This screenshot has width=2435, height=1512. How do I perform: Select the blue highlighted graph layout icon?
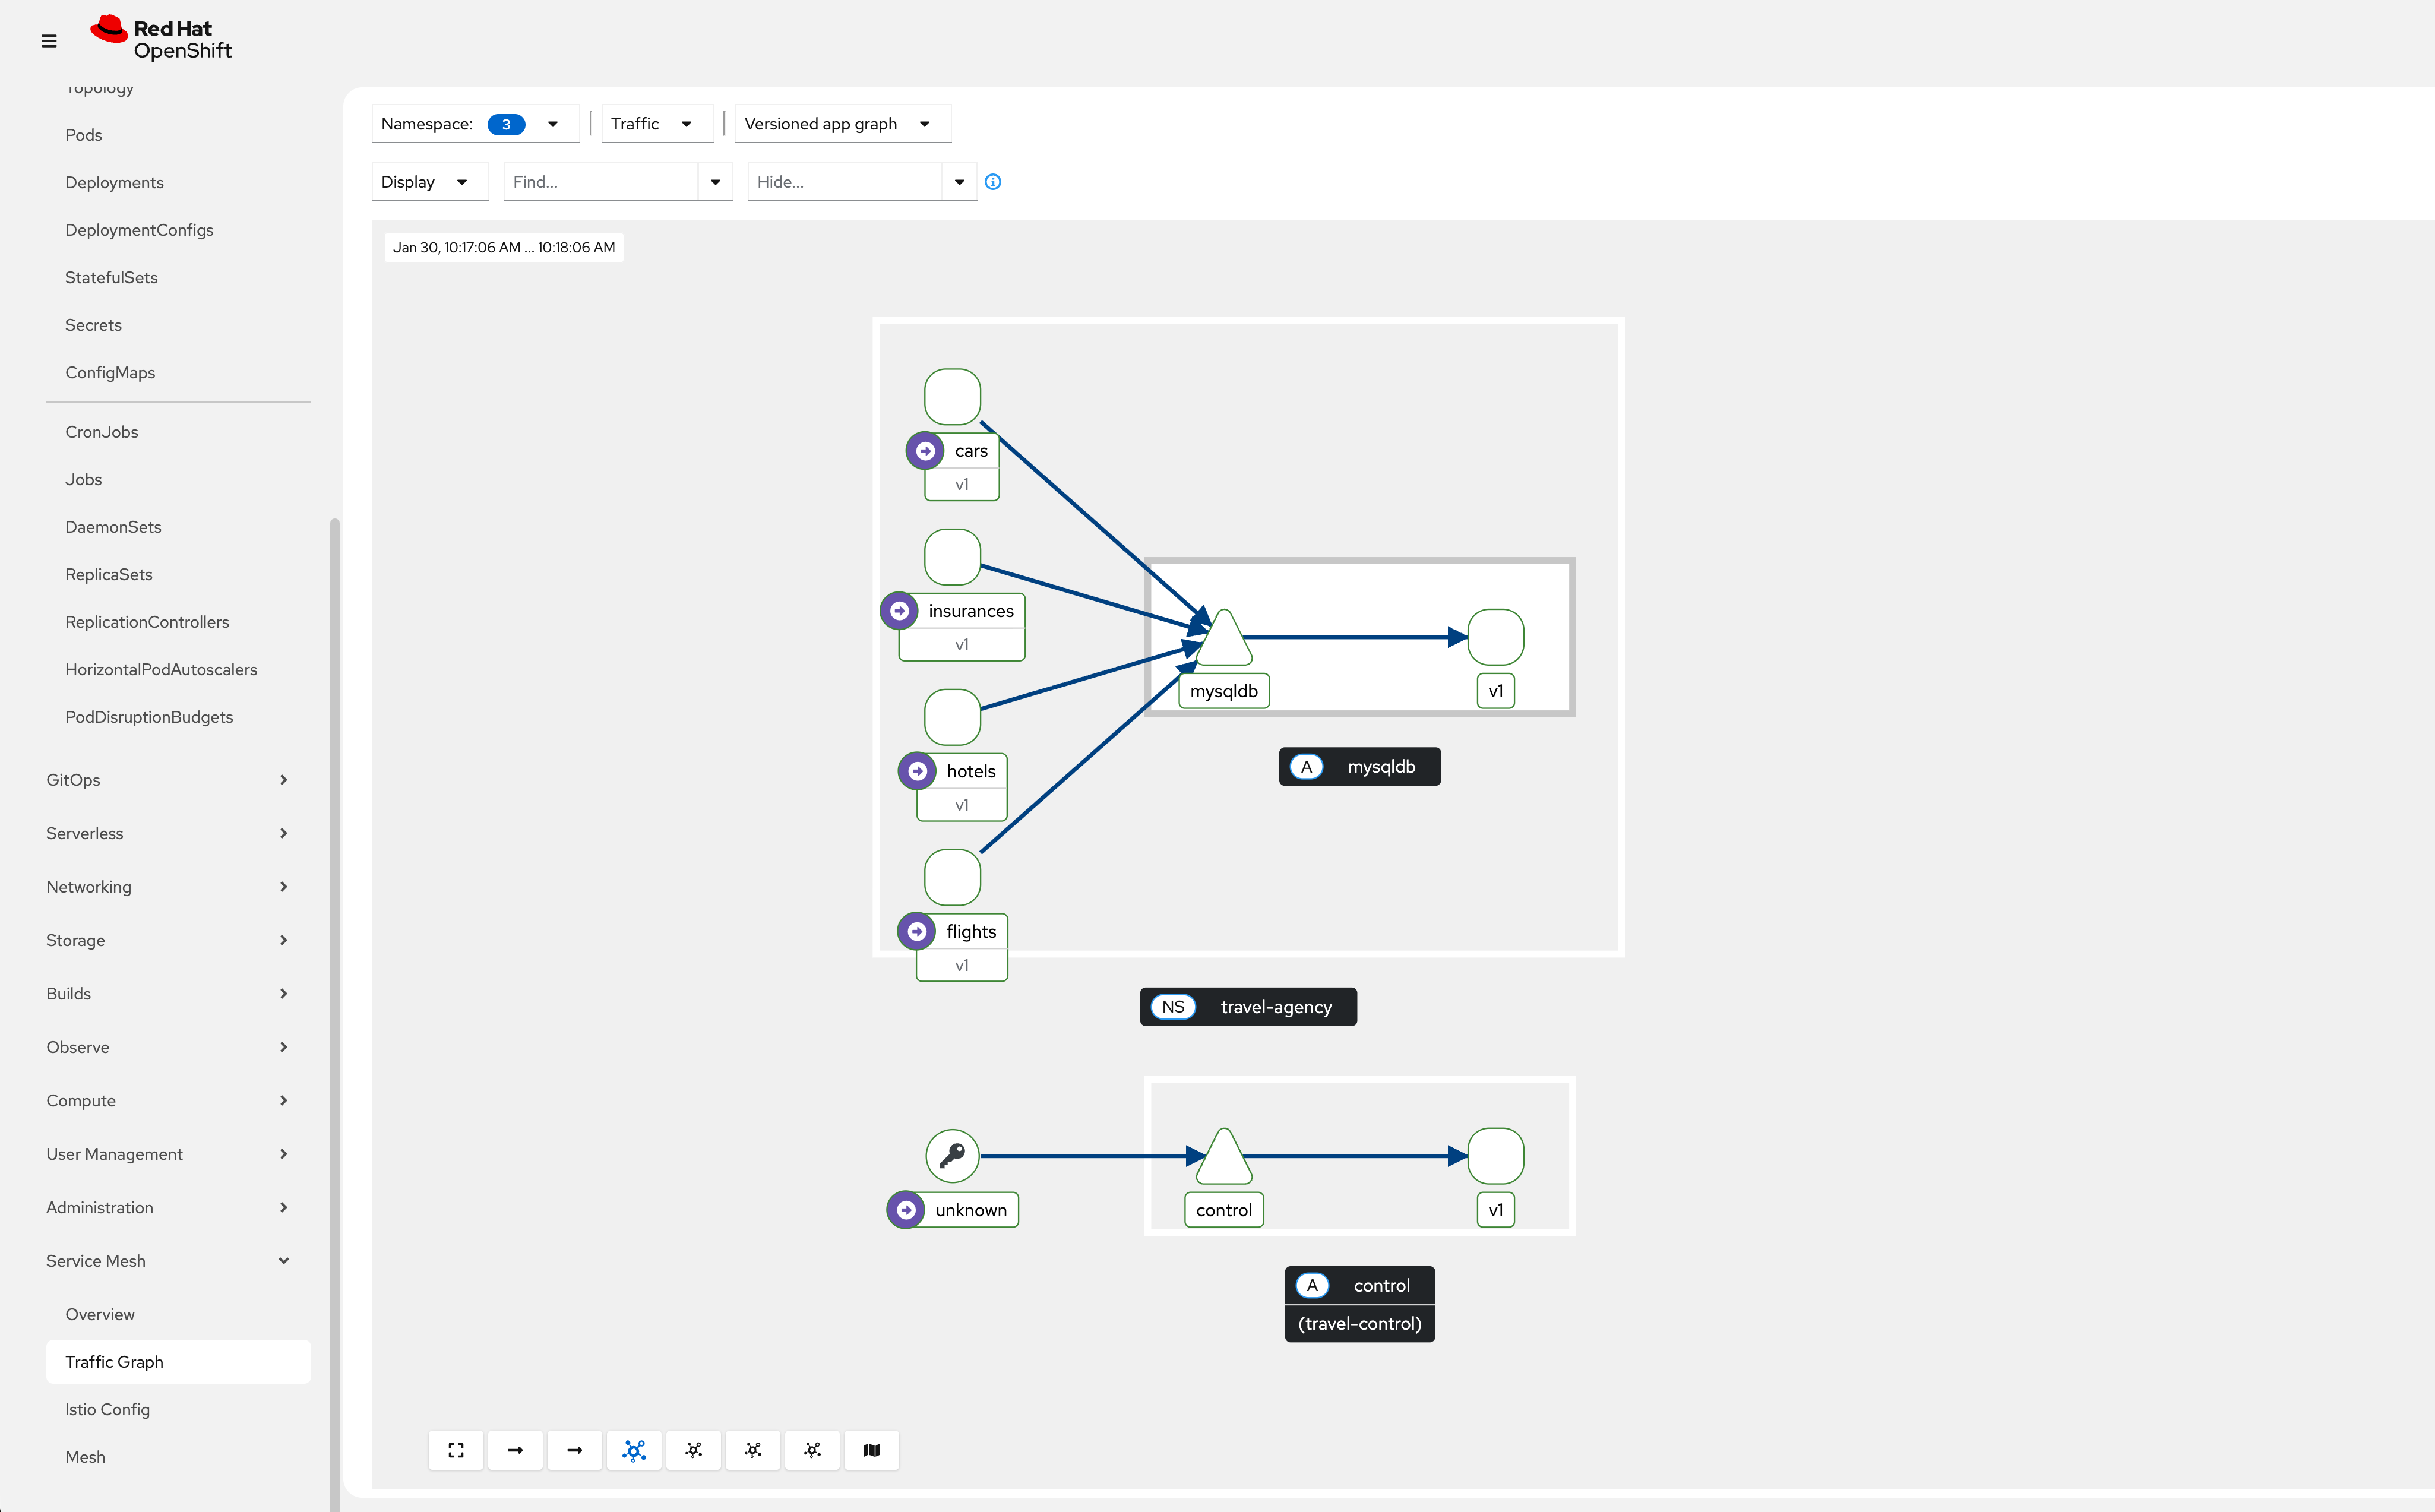[x=634, y=1450]
